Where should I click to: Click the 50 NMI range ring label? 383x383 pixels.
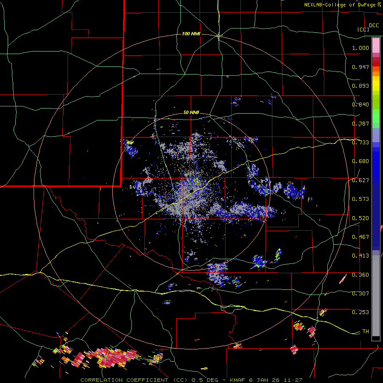pyautogui.click(x=191, y=113)
